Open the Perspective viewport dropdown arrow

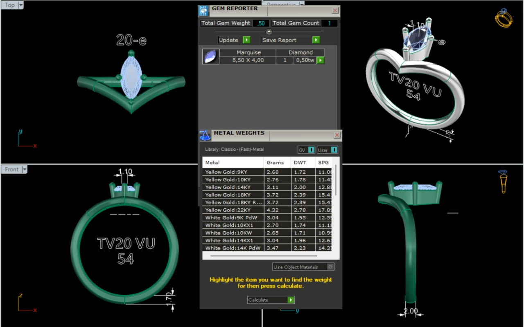pyautogui.click(x=302, y=4)
